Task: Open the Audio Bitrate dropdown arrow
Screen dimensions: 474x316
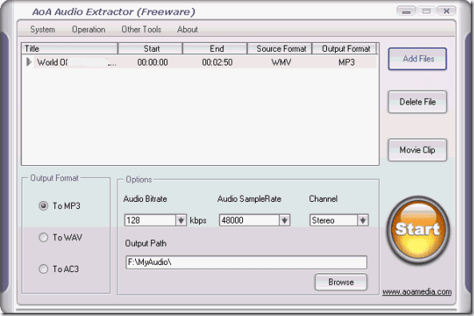Action: pos(181,220)
